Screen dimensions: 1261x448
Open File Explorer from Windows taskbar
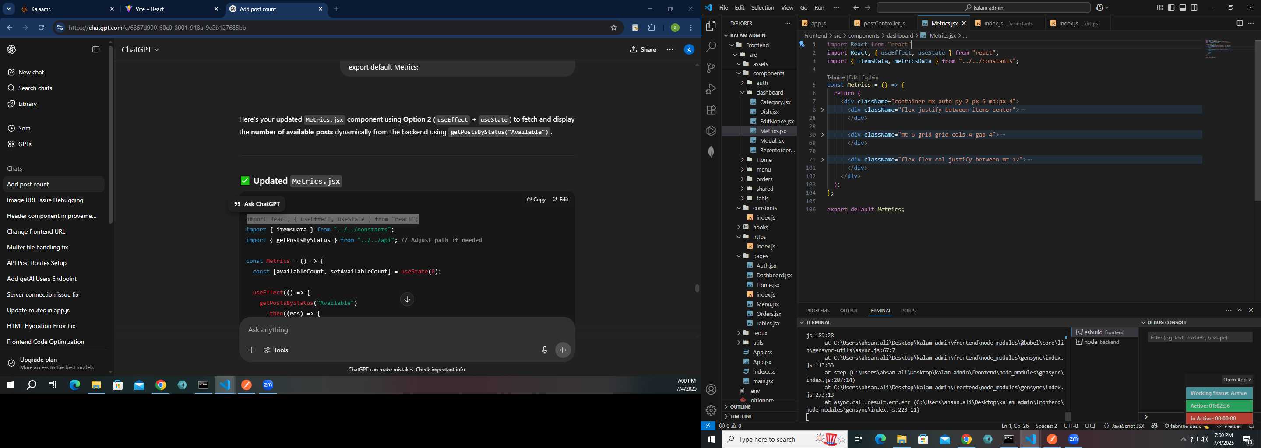coord(902,440)
